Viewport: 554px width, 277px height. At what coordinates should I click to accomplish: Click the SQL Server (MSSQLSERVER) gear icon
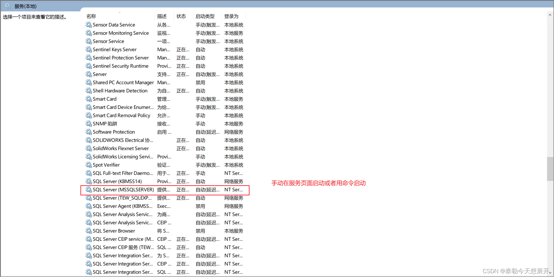click(89, 189)
